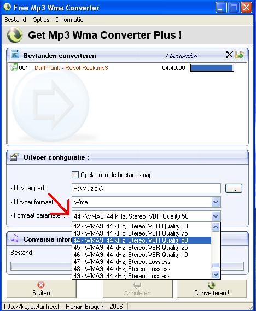
Task: Click the notepad icon beside Bestanden converteren
Action: tap(15, 54)
